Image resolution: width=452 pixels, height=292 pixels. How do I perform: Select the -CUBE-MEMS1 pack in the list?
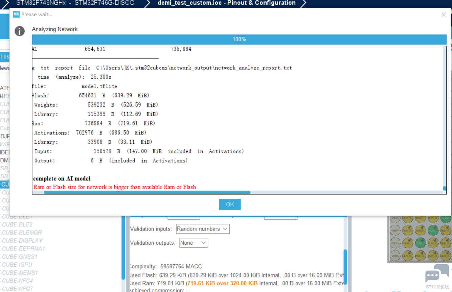point(19,272)
